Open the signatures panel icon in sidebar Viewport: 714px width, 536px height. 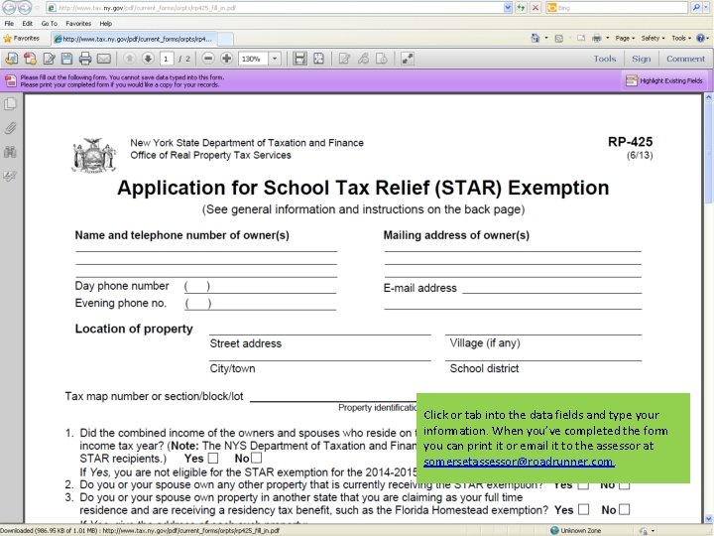pyautogui.click(x=10, y=176)
